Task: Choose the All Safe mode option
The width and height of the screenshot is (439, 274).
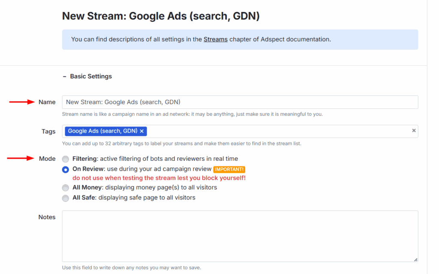Action: coord(66,198)
